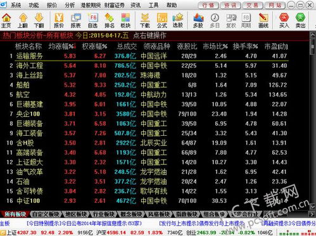Image resolution: width=316 pixels, height=236 pixels.
Task: Open the 公式 formula icon
Action: pyautogui.click(x=162, y=21)
